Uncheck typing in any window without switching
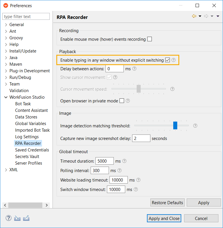Image resolution: width=223 pixels, height=228 pixels. click(x=168, y=60)
